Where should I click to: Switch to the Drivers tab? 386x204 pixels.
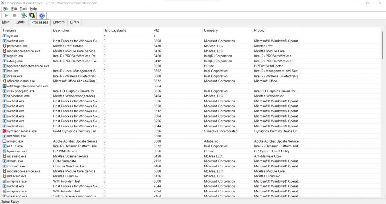coord(59,22)
